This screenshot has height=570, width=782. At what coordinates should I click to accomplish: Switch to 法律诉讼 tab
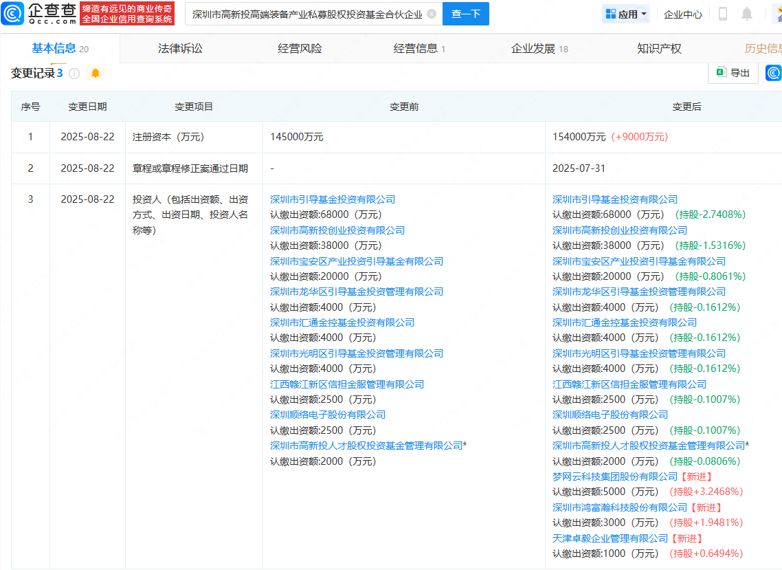pyautogui.click(x=180, y=48)
